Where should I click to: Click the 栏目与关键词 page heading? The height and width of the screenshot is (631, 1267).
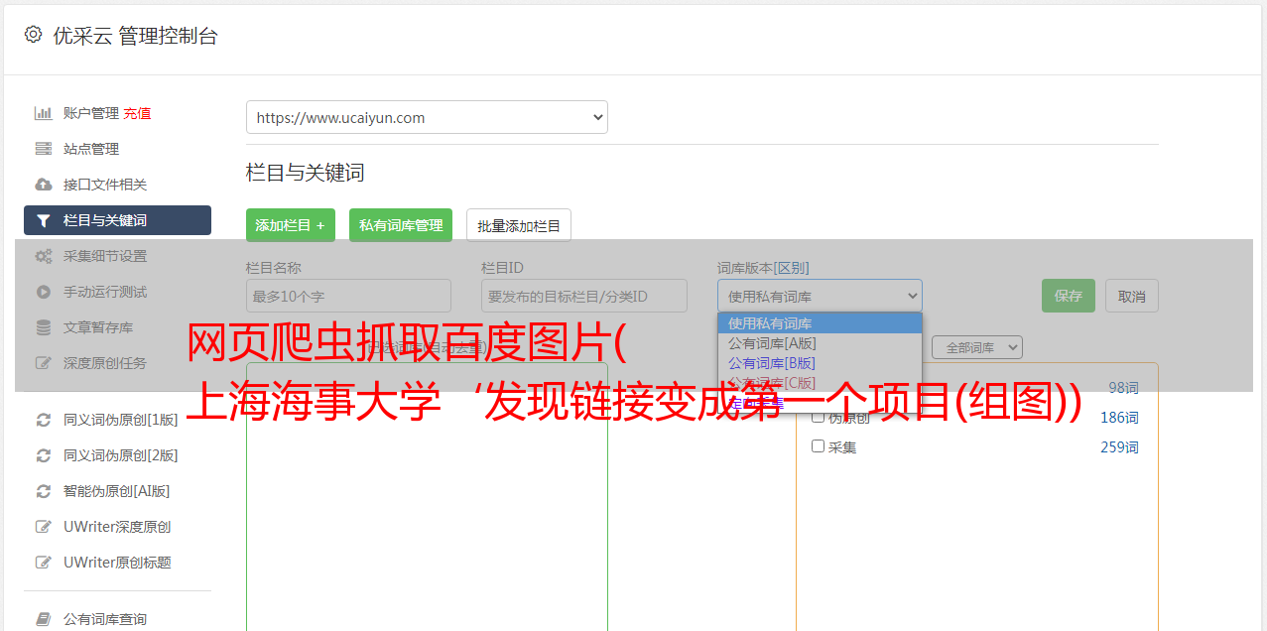pos(306,173)
